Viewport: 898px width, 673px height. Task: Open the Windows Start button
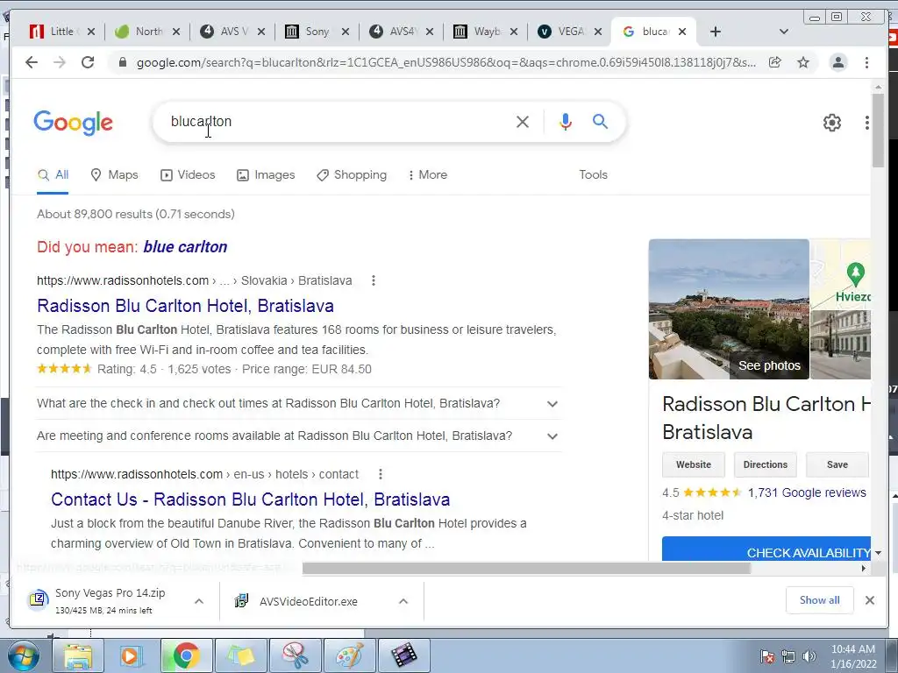(24, 655)
